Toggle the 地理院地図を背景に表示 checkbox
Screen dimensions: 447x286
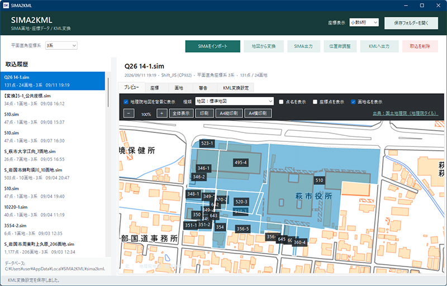pos(126,102)
